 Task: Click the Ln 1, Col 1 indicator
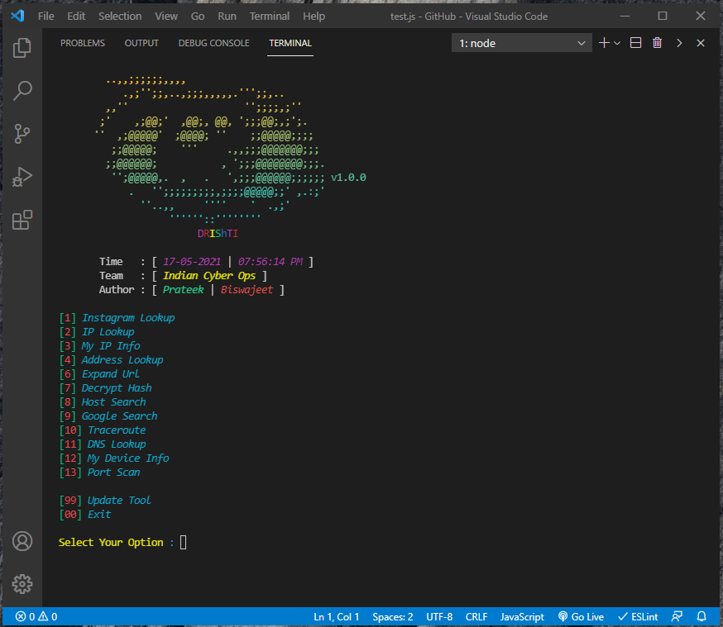[336, 616]
